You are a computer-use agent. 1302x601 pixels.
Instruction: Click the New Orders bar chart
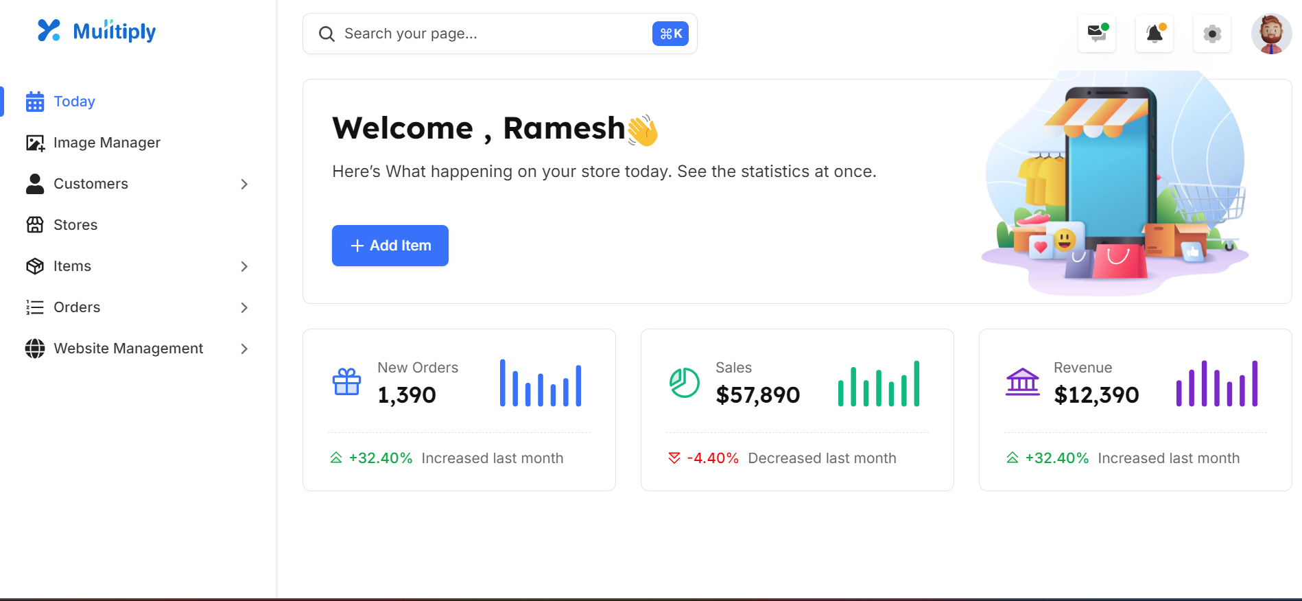pyautogui.click(x=541, y=384)
